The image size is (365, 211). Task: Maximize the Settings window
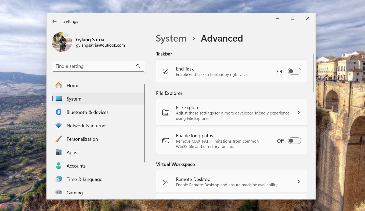[292, 18]
